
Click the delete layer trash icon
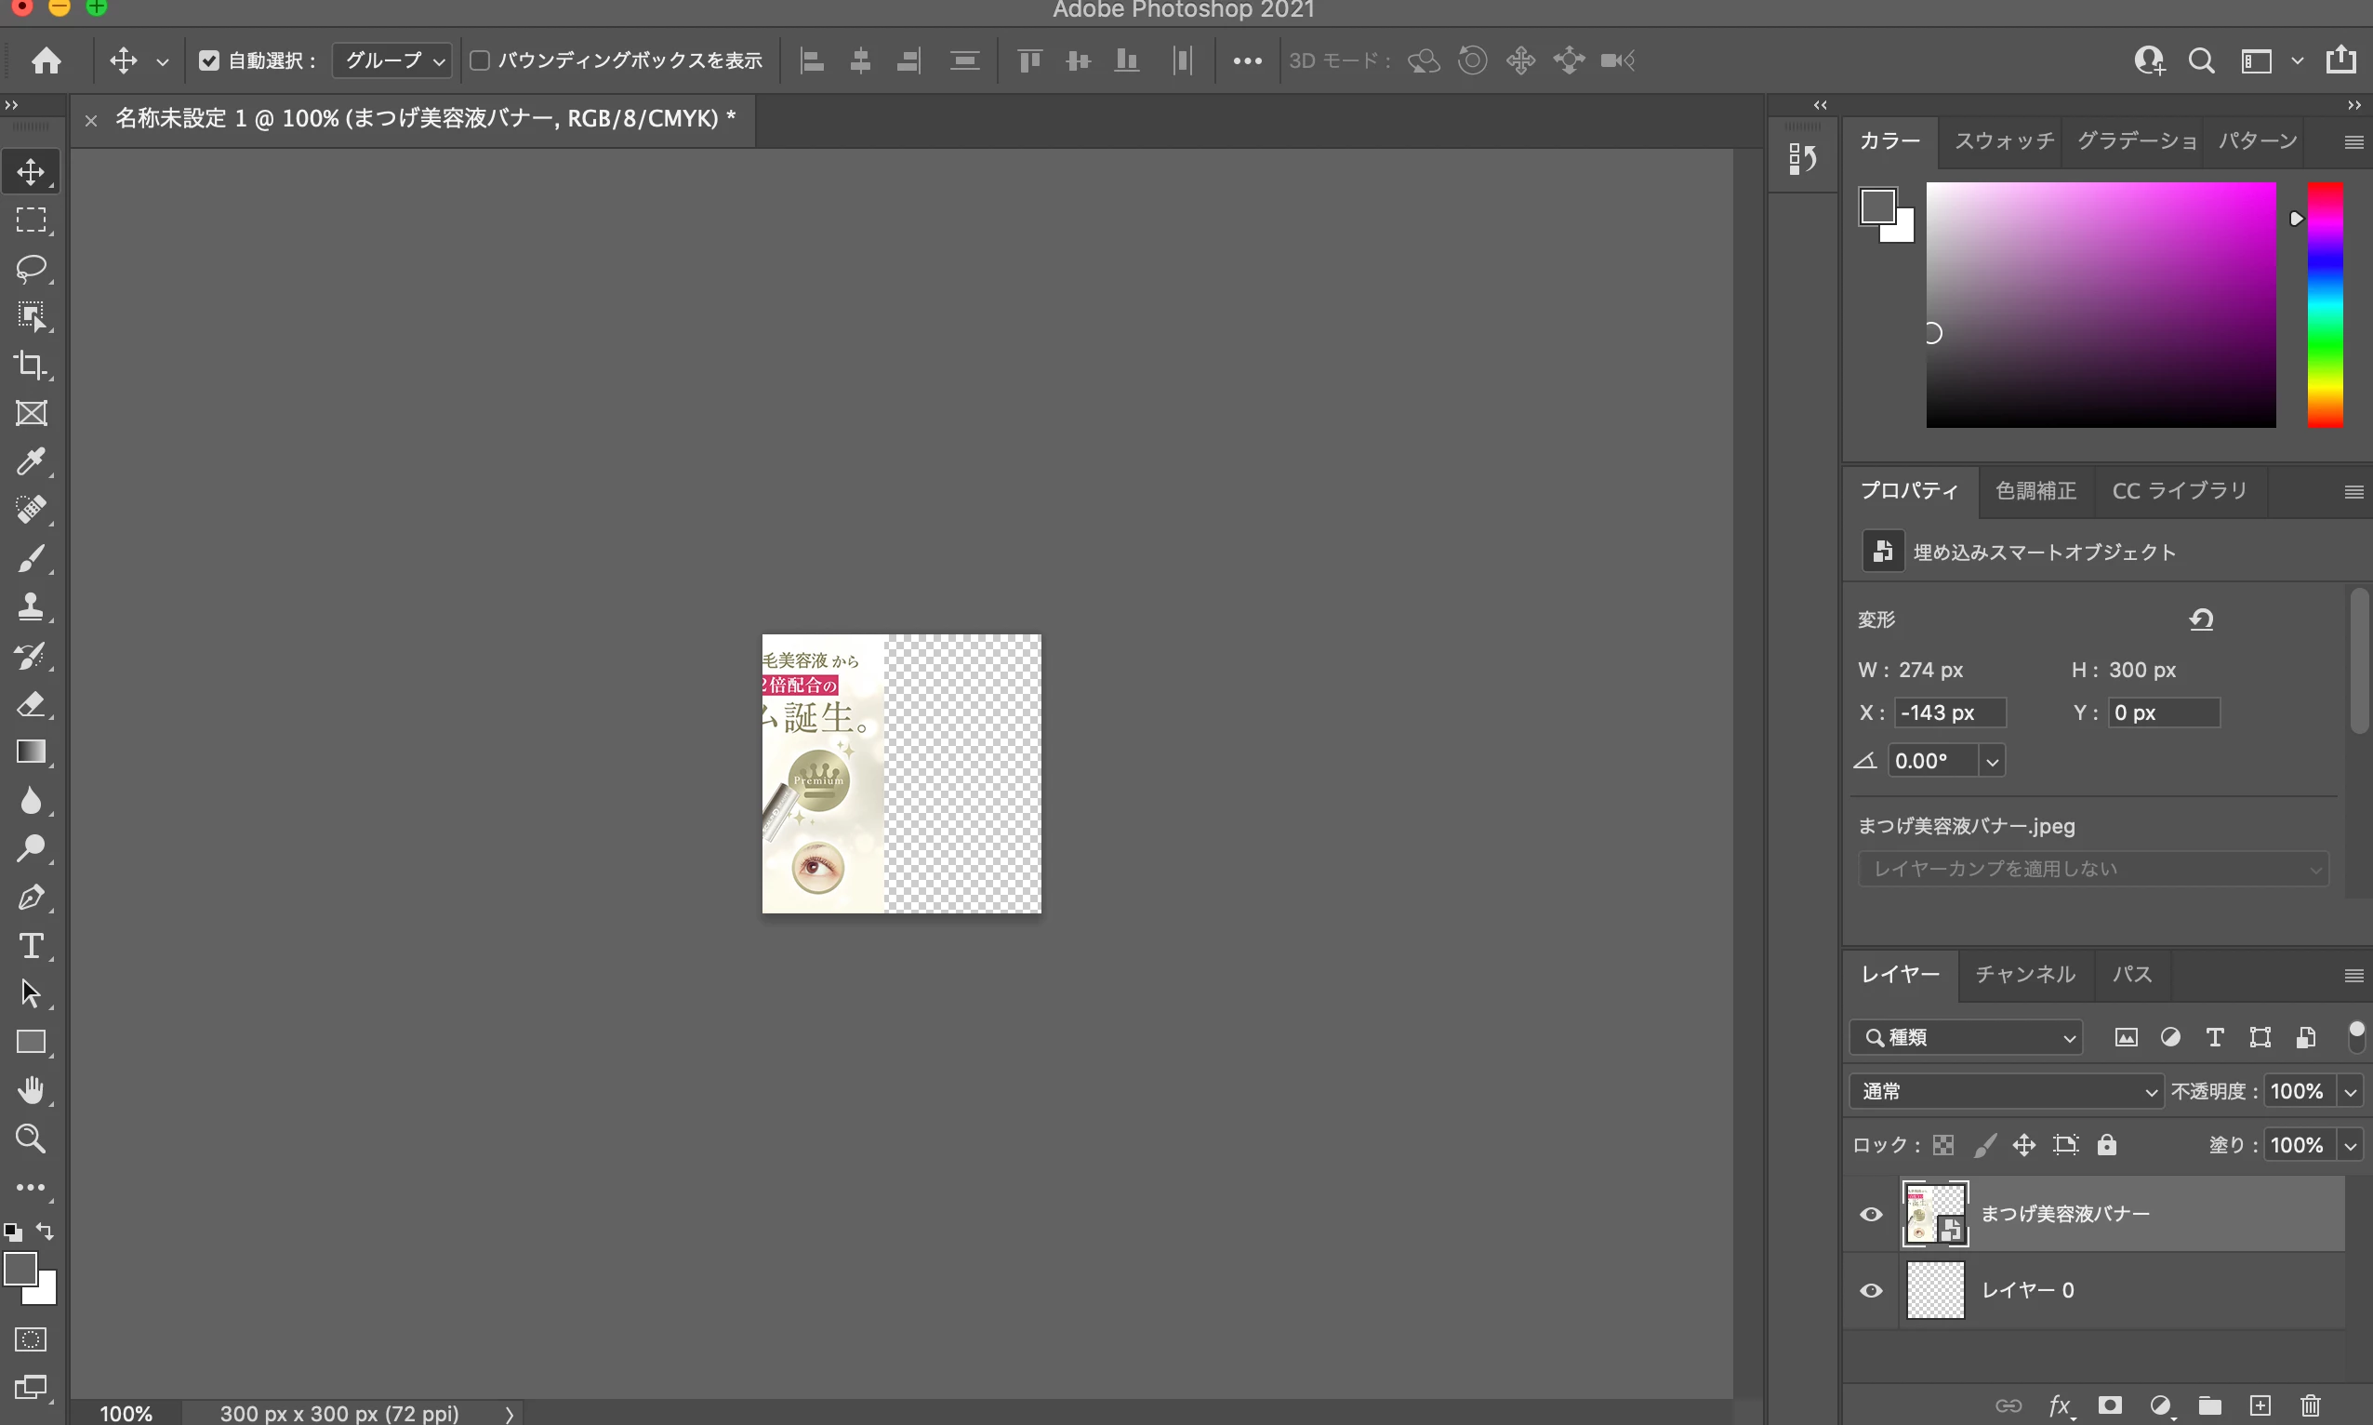pos(2311,1405)
